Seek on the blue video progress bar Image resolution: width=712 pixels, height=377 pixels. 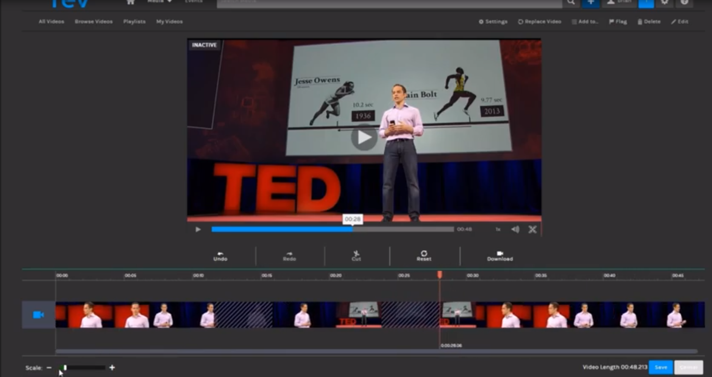pyautogui.click(x=333, y=229)
